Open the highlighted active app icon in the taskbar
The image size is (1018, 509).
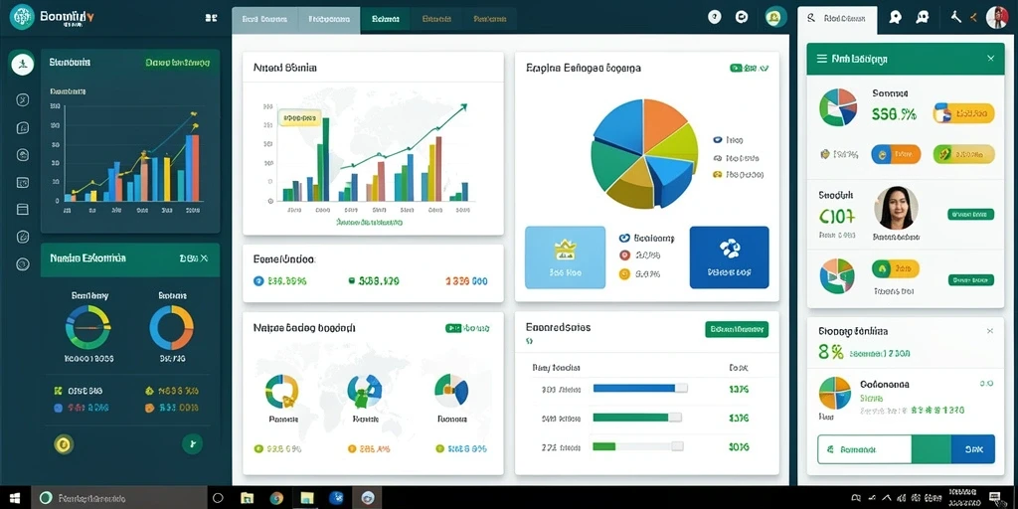coord(367,498)
